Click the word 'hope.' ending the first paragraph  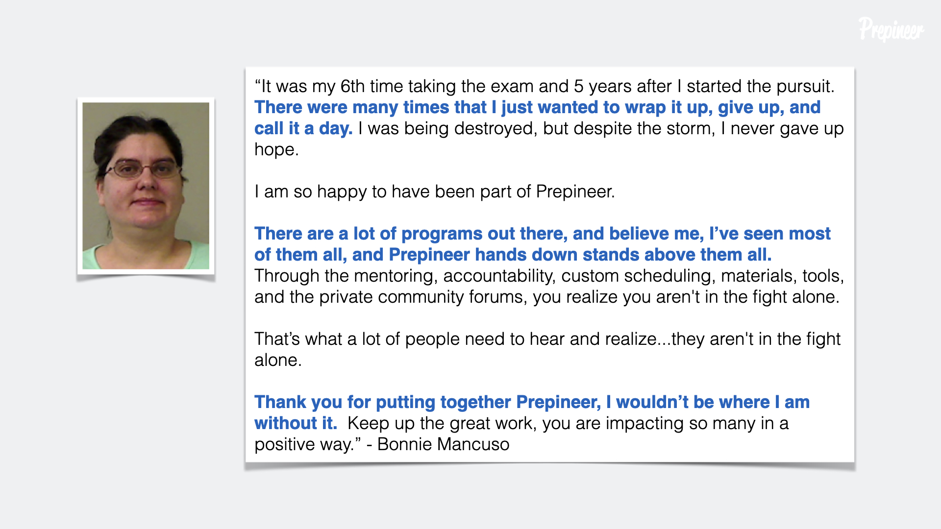[x=276, y=149]
